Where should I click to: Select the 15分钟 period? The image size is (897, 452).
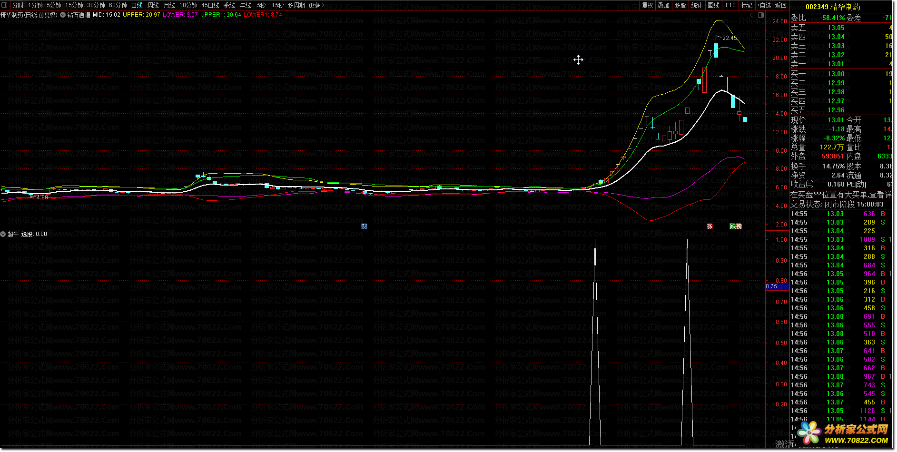coord(74,5)
